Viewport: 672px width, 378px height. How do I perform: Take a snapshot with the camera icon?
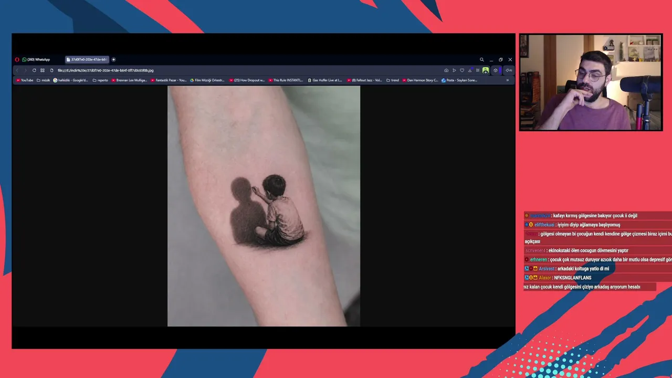tap(446, 70)
